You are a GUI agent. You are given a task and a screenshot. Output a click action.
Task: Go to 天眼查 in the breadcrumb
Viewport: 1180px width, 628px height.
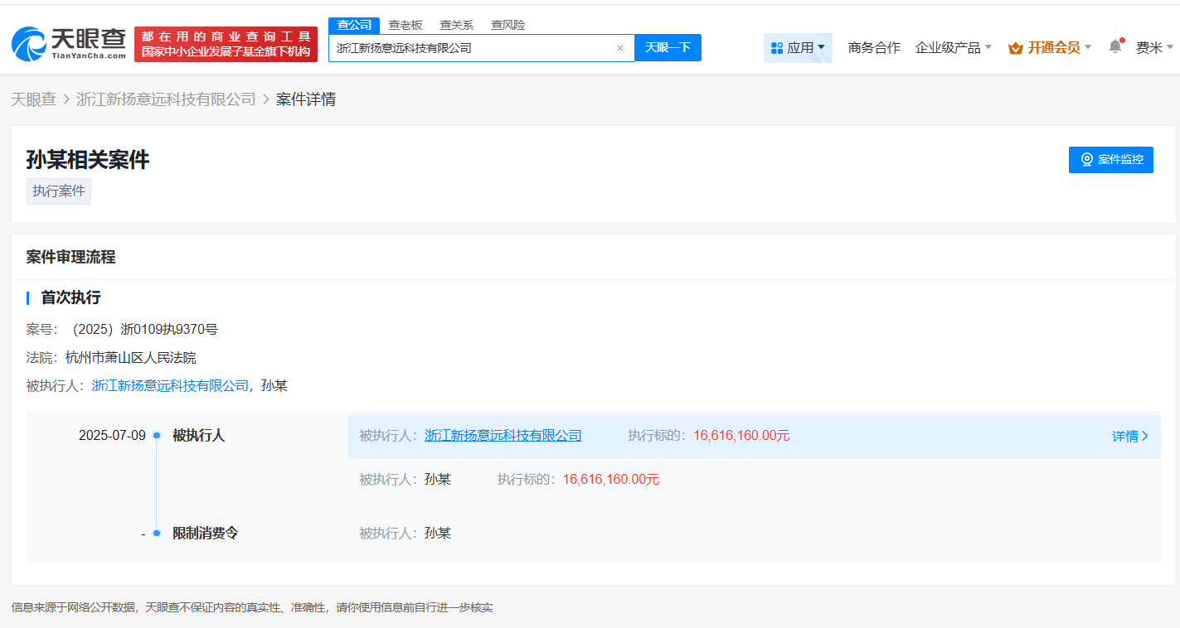[33, 99]
